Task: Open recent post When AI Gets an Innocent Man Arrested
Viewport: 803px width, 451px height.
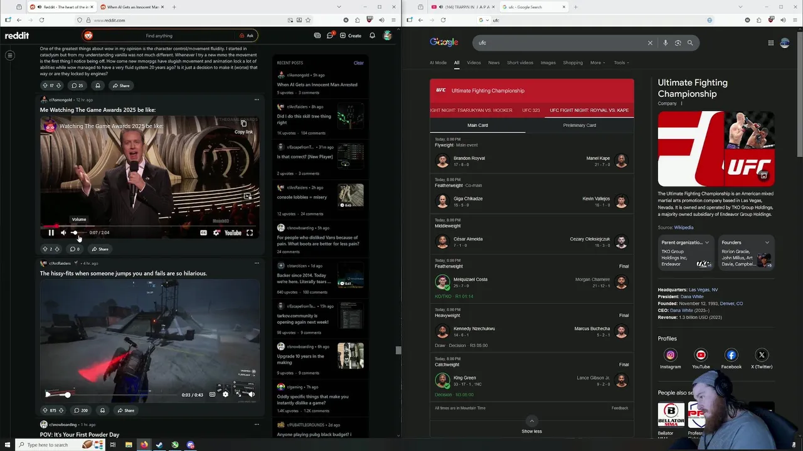Action: pyautogui.click(x=317, y=85)
